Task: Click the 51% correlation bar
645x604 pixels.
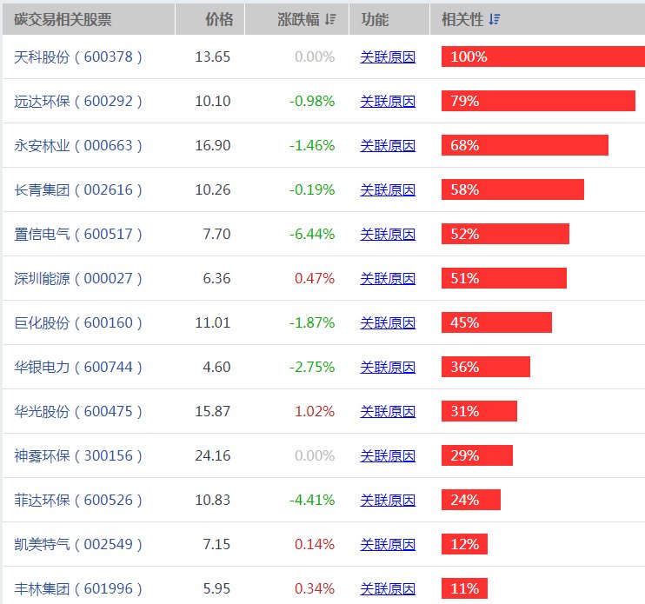Action: (x=504, y=278)
